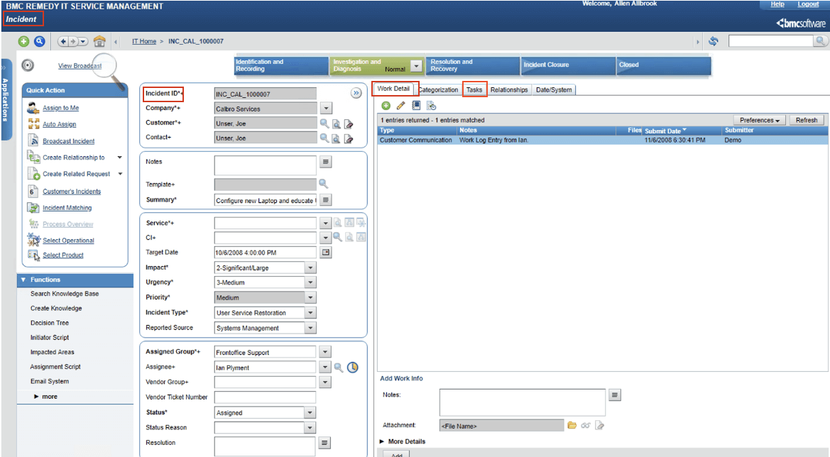This screenshot has height=457, width=830.
Task: Go to the home house icon
Action: coord(99,41)
